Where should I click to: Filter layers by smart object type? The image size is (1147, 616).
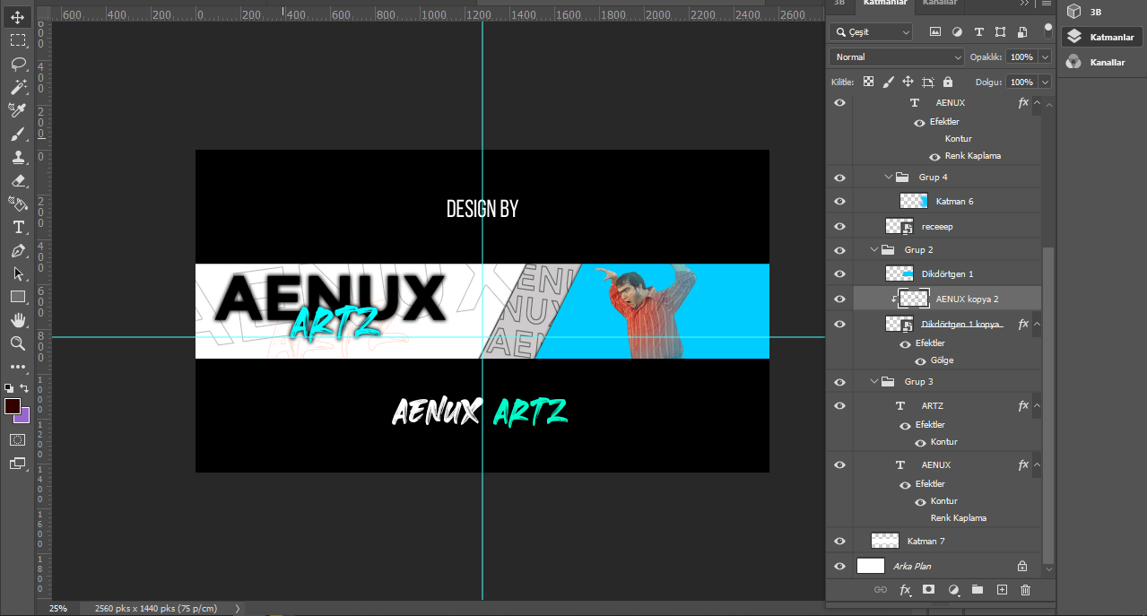[x=1021, y=31]
